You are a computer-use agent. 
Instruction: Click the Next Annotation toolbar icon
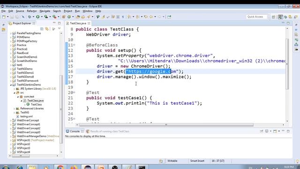[x=129, y=17]
